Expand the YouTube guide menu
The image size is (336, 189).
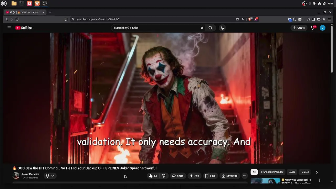(9, 28)
